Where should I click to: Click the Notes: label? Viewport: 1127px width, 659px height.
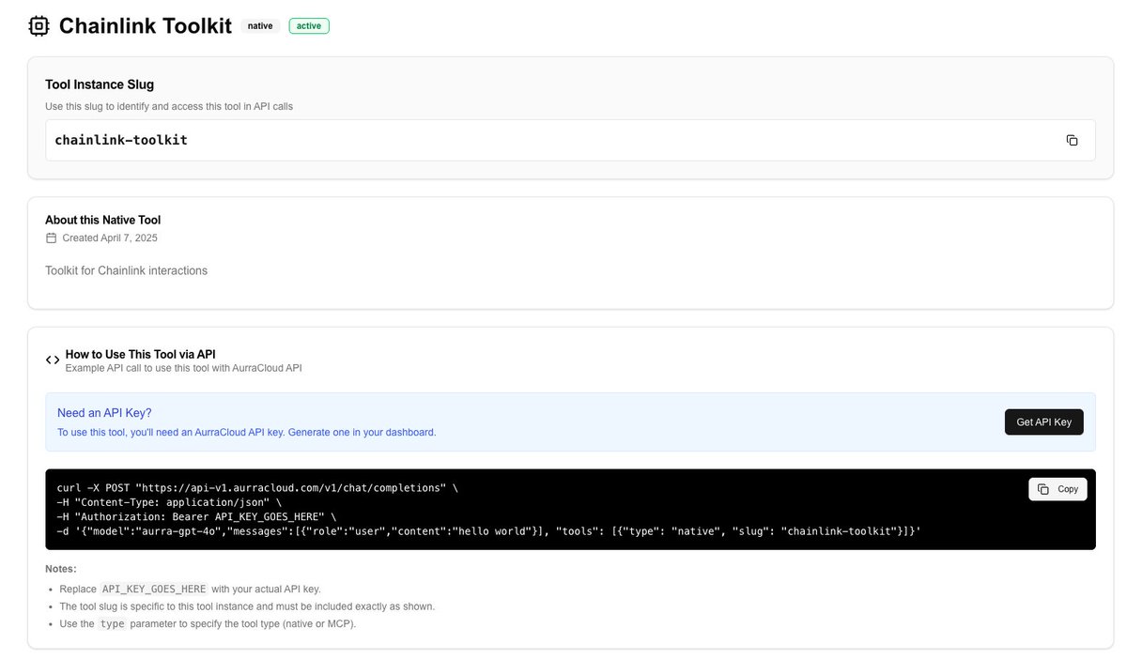(61, 569)
